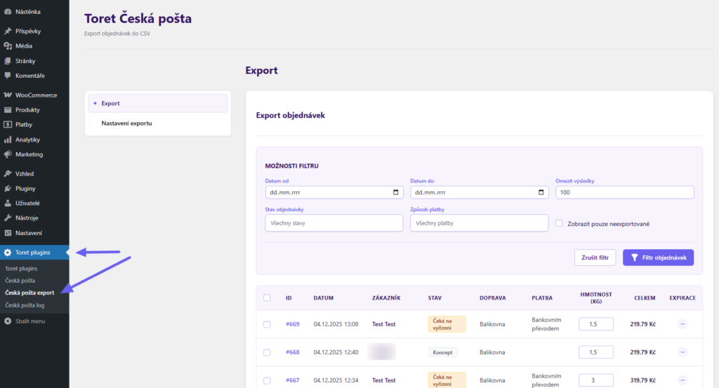This screenshot has width=719, height=388.
Task: Open Export tab in left panel
Action: [x=158, y=104]
